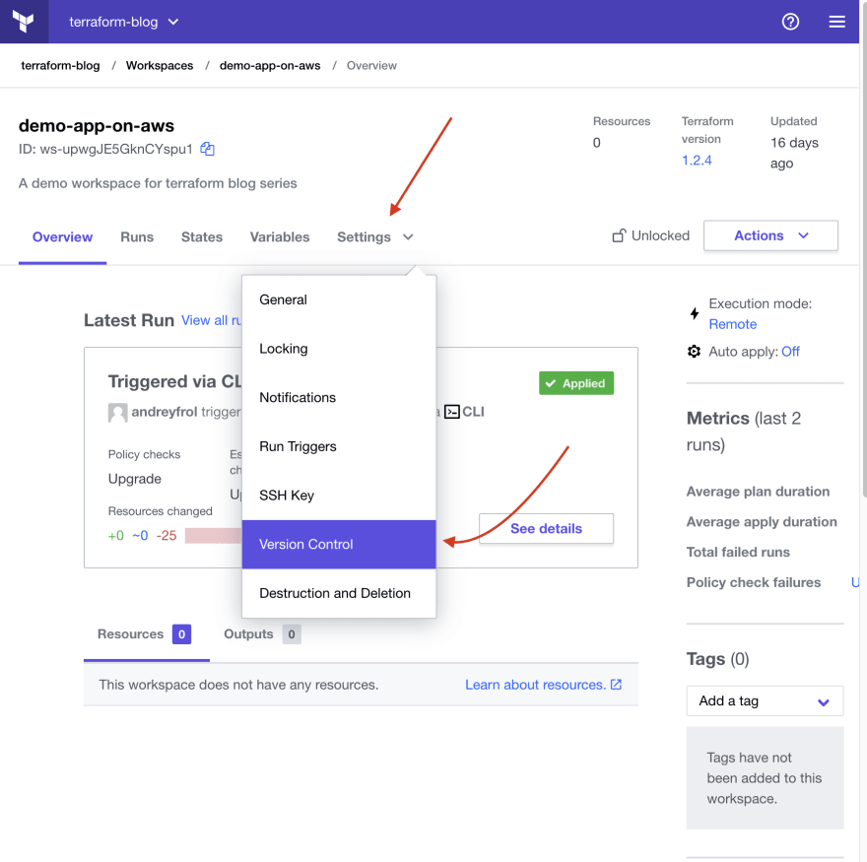Choose Destruction and Deletion menu item
This screenshot has width=867, height=862.
pyautogui.click(x=339, y=593)
